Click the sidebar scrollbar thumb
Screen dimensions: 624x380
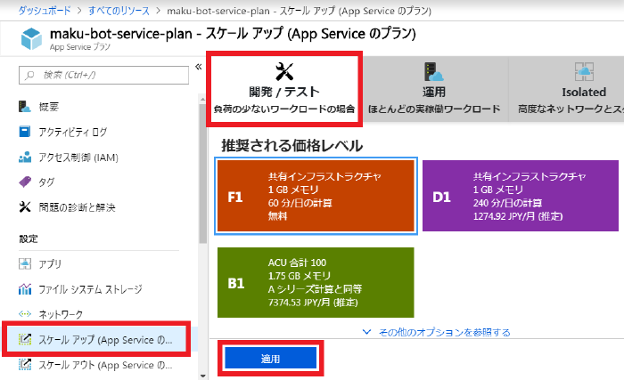pos(202,174)
